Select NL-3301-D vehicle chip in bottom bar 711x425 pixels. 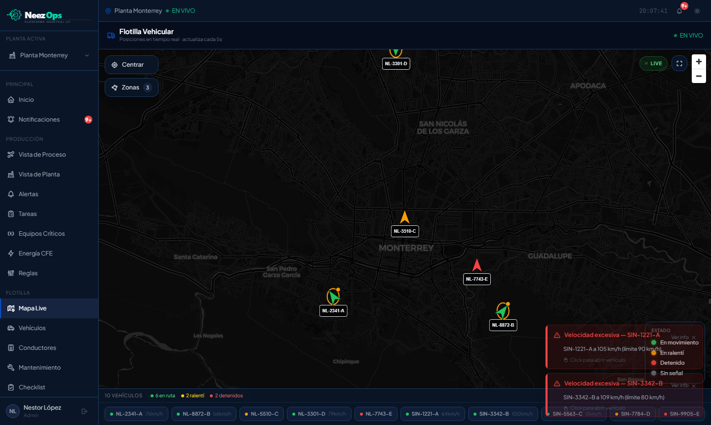pyautogui.click(x=319, y=414)
